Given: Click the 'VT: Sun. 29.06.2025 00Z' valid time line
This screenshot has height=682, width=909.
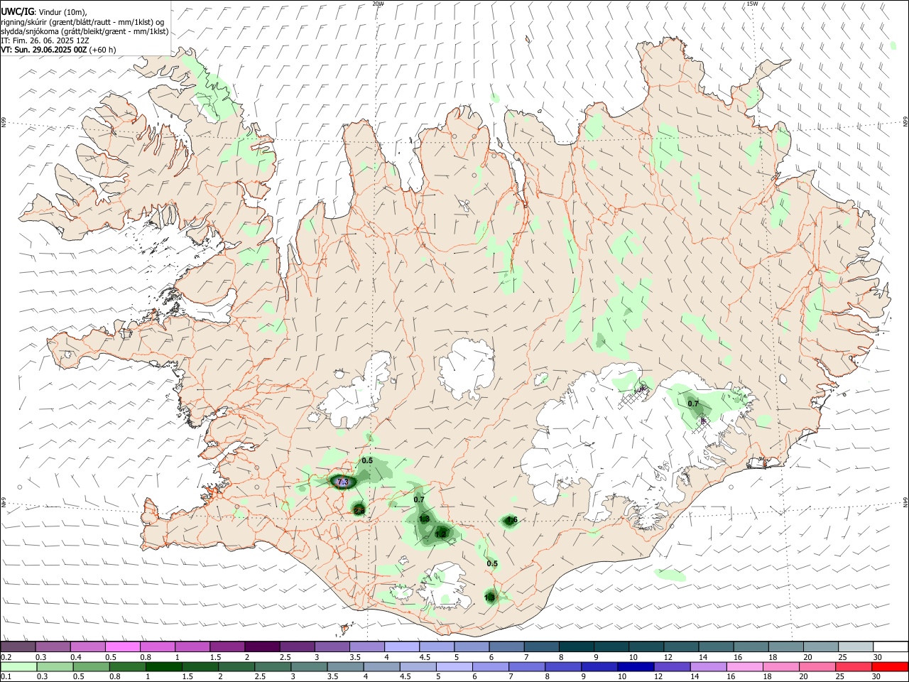Looking at the screenshot, I should coord(58,50).
